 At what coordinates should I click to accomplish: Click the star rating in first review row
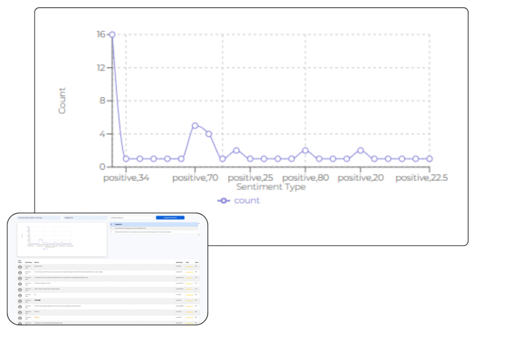(x=189, y=267)
